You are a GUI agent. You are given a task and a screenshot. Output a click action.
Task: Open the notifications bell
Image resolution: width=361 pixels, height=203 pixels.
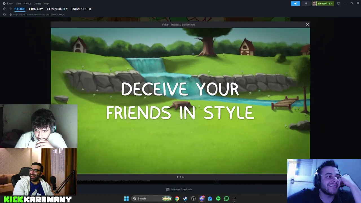pos(306,3)
